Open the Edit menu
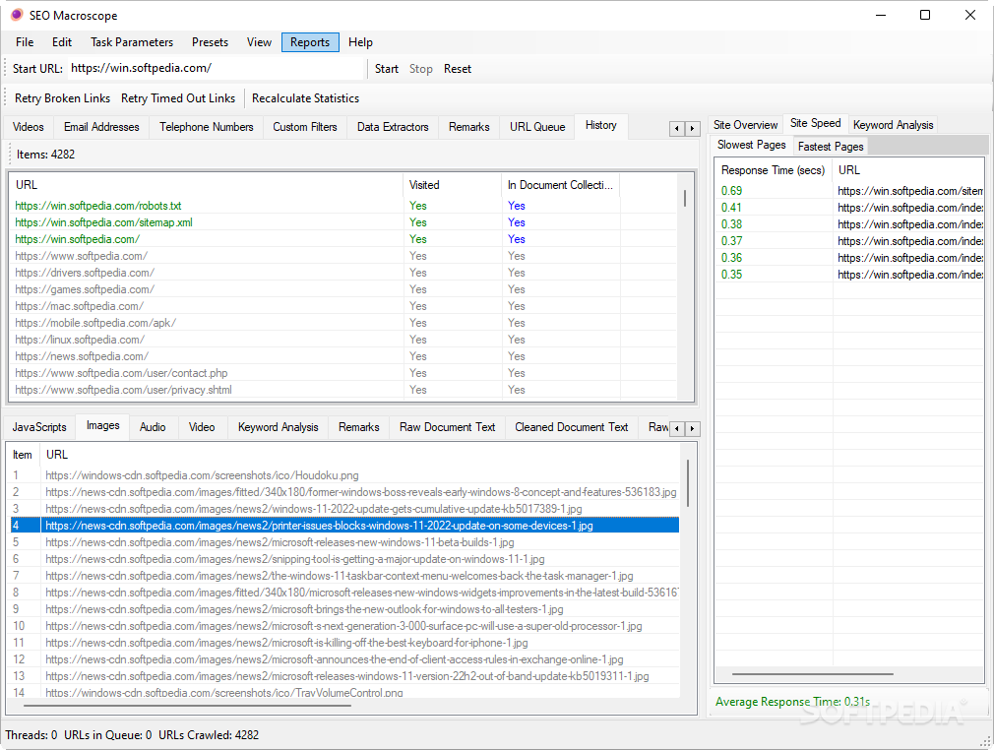Image resolution: width=994 pixels, height=750 pixels. click(61, 42)
